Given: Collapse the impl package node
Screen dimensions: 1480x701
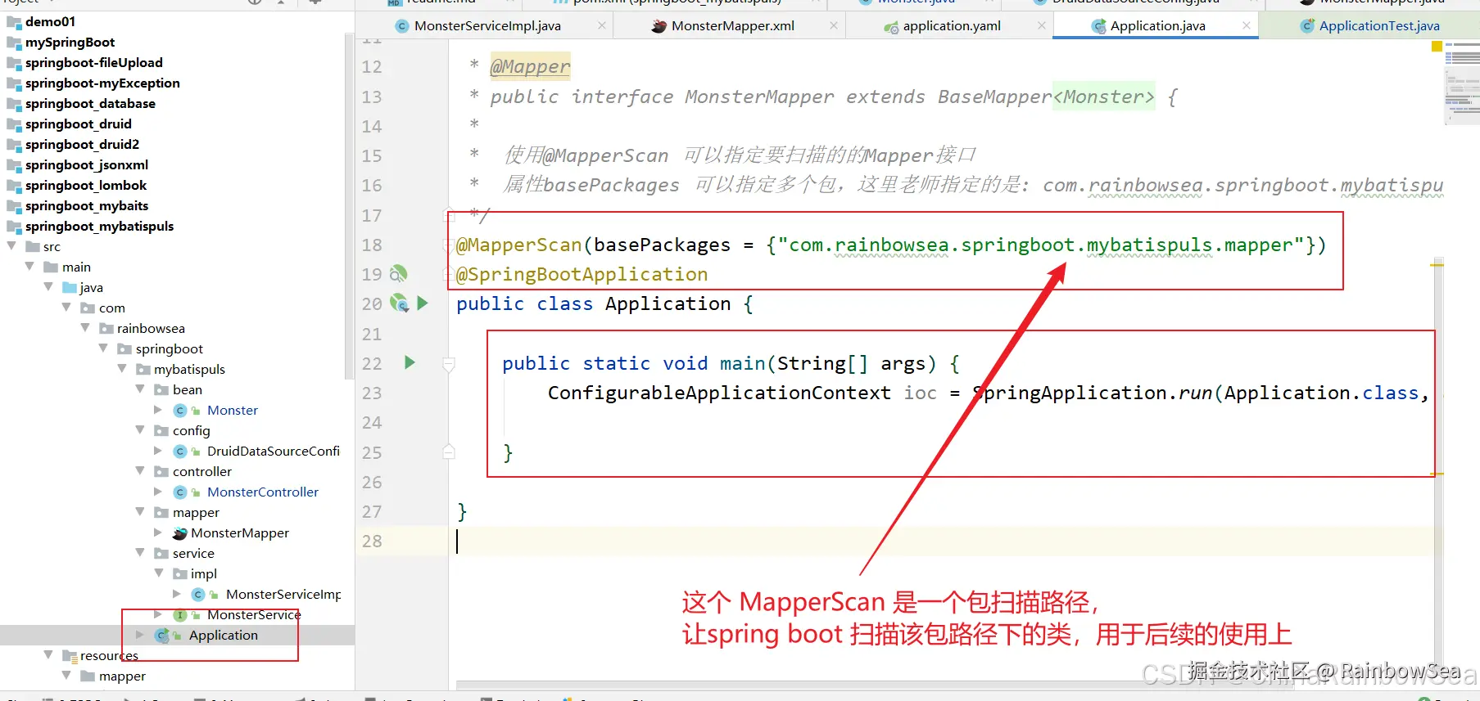Looking at the screenshot, I should (159, 573).
